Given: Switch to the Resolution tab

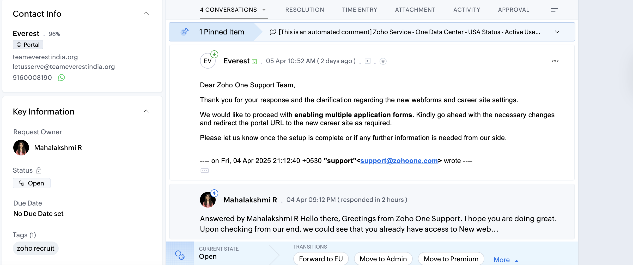Looking at the screenshot, I should pyautogui.click(x=305, y=10).
